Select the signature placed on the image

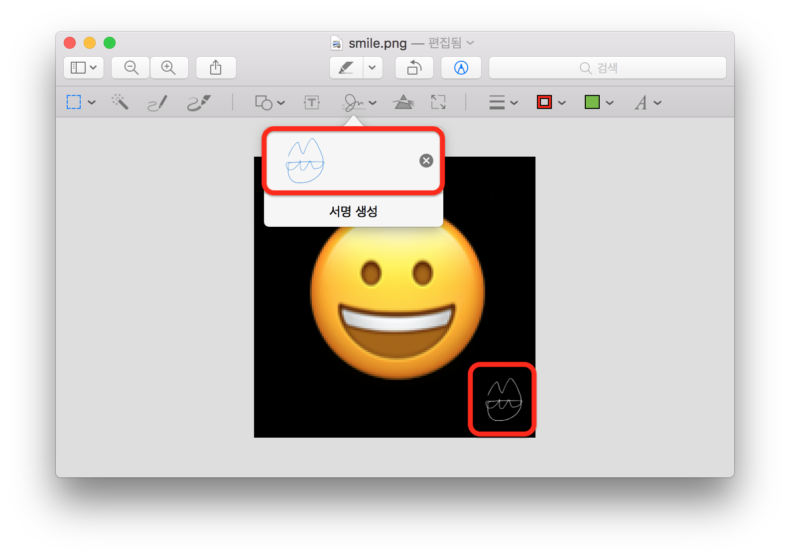(504, 399)
